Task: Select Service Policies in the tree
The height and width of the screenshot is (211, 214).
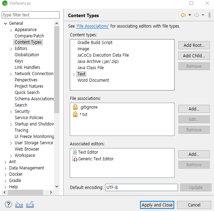Action: pos(29,117)
